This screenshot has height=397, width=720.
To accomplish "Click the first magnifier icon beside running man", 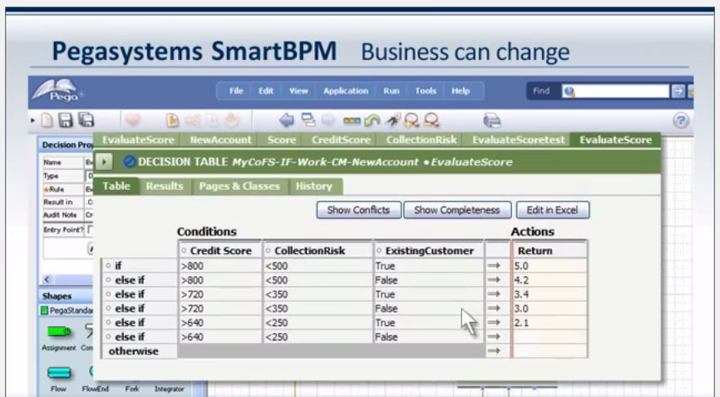I will [412, 121].
